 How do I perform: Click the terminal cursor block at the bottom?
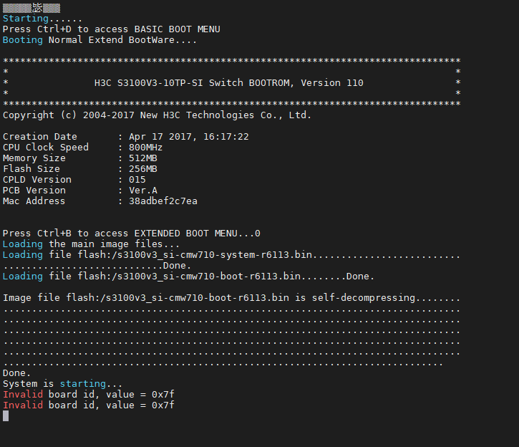pyautogui.click(x=6, y=416)
